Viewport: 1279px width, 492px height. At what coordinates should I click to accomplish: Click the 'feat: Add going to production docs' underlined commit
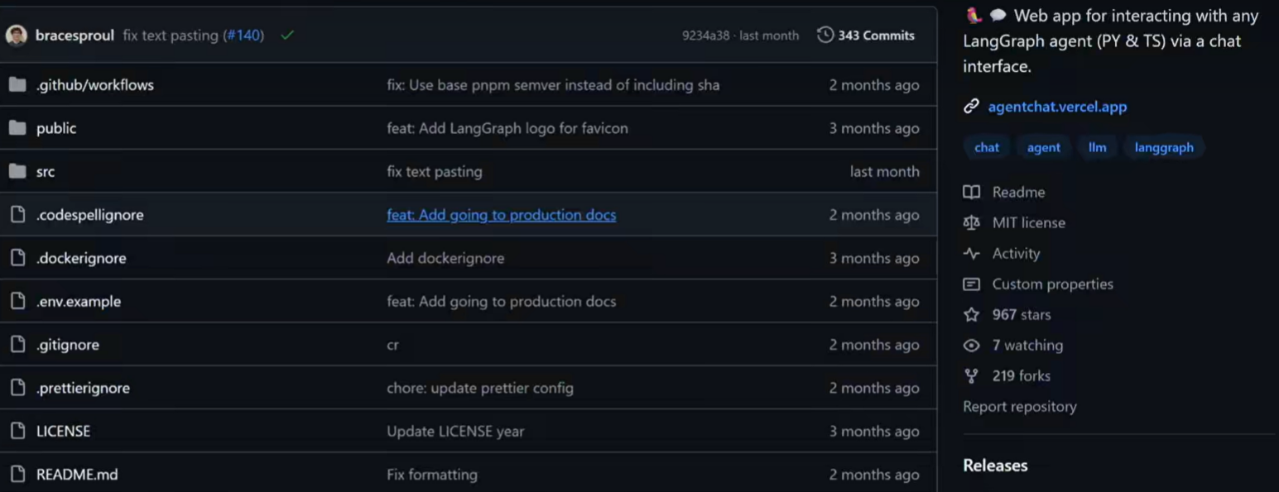(x=501, y=215)
